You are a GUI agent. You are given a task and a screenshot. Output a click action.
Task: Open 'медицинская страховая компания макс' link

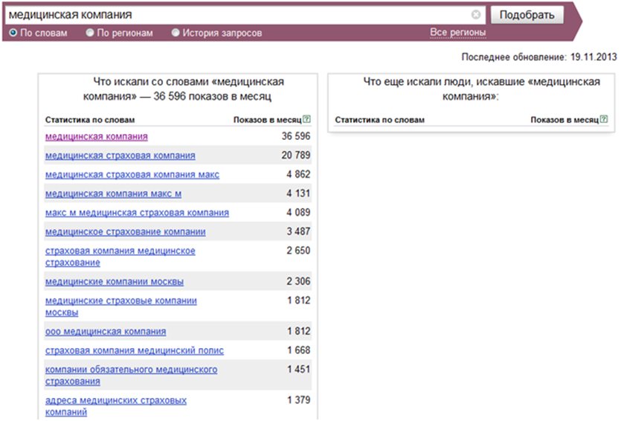tap(132, 175)
